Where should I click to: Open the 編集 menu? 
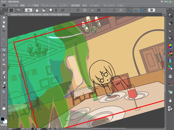click(23, 5)
